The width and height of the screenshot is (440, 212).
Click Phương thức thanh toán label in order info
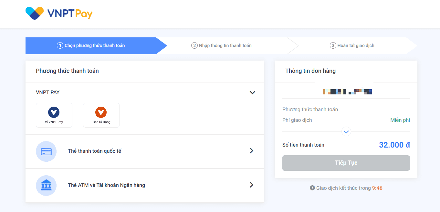tap(310, 110)
